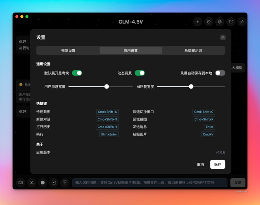This screenshot has width=260, height=205.
Task: Click the pin window icon
Action: pyautogui.click(x=242, y=22)
